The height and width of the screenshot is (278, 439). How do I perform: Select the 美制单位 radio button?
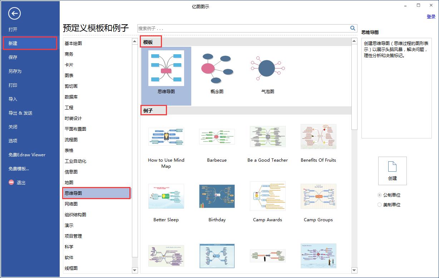pyautogui.click(x=379, y=204)
